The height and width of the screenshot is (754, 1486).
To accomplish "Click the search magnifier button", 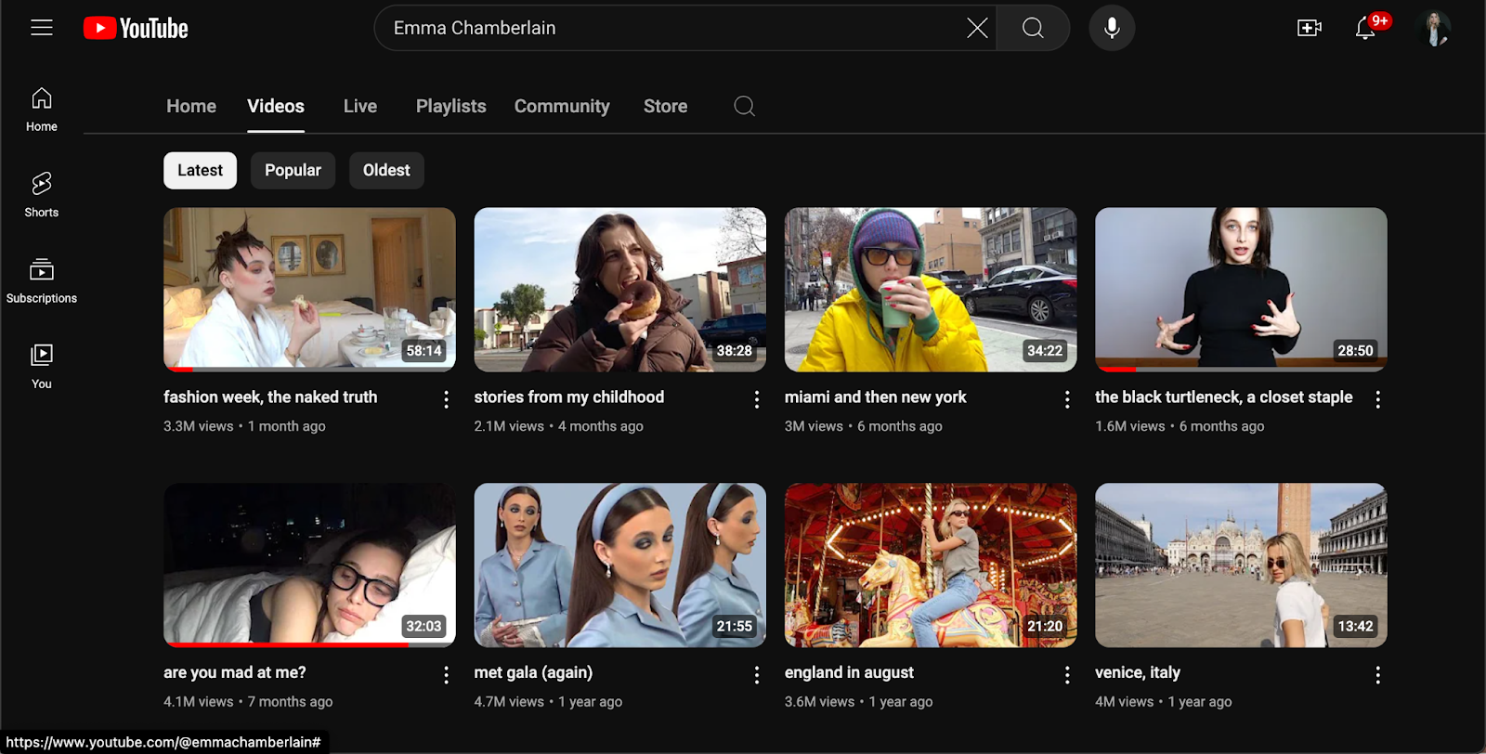I will point(1033,28).
